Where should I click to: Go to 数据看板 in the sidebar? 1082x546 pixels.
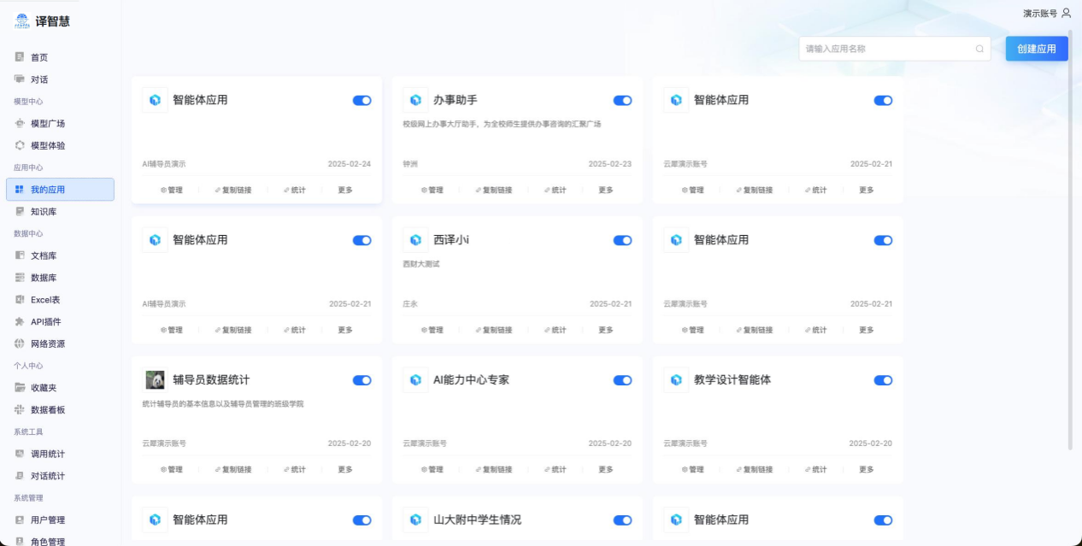click(48, 410)
